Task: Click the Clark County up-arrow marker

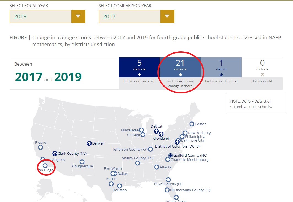Action: tap(55, 154)
